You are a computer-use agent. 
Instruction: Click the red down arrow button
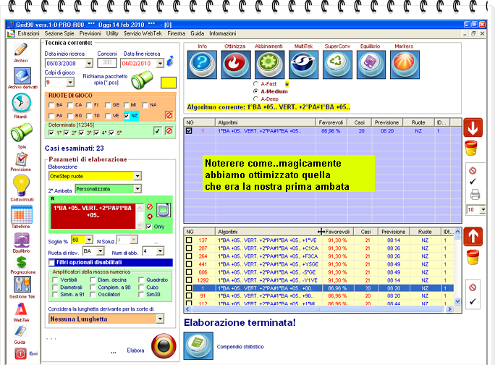coord(473,127)
